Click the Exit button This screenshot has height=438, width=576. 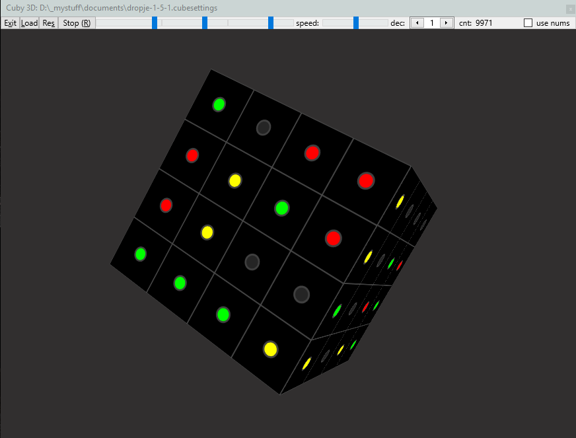(x=11, y=22)
